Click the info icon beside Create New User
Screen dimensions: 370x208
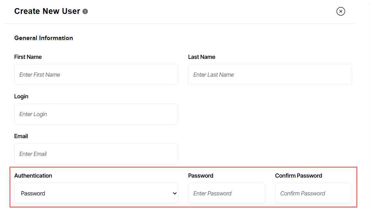[x=85, y=12]
